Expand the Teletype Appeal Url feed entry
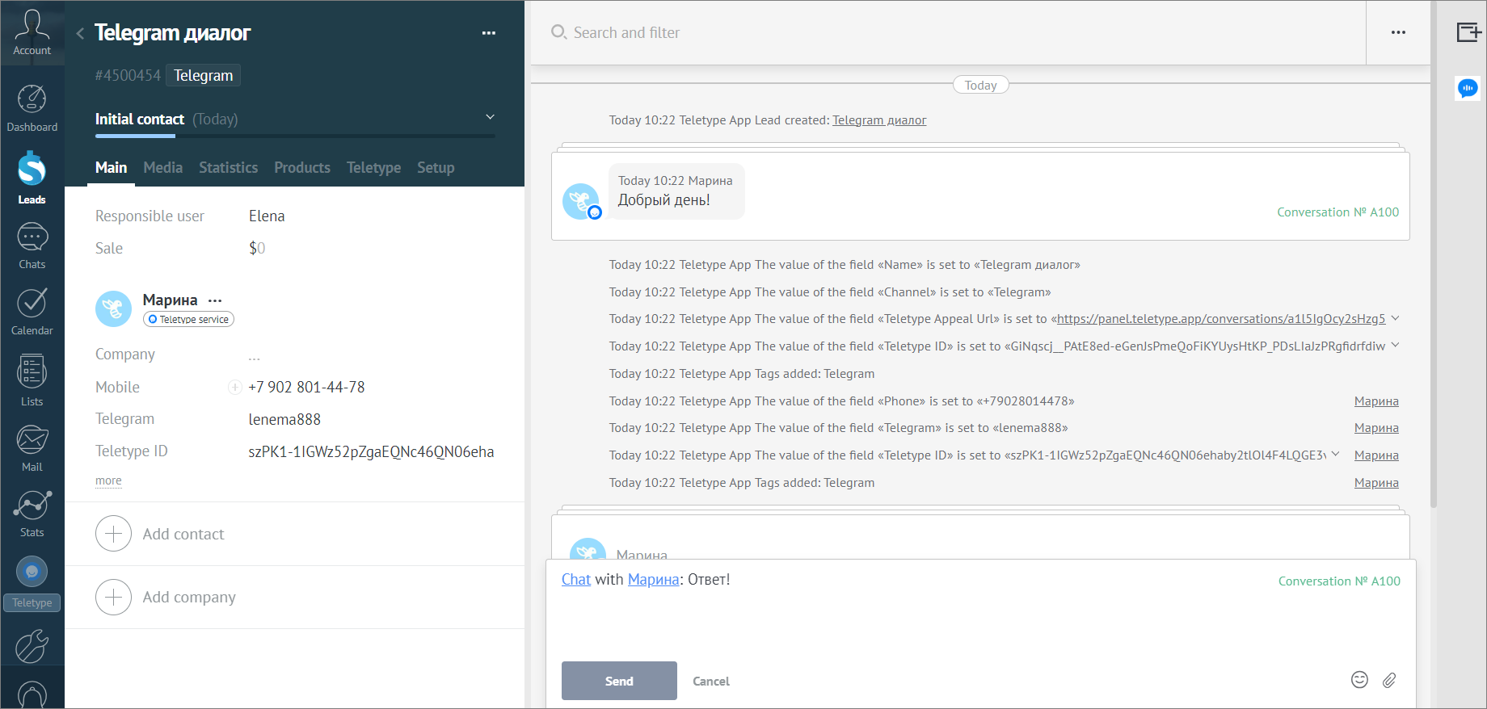 (x=1395, y=318)
